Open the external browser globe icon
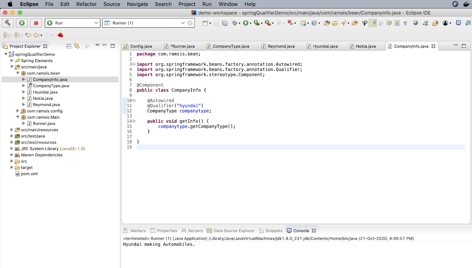Viewport: 472px width, 268px height. point(415,23)
